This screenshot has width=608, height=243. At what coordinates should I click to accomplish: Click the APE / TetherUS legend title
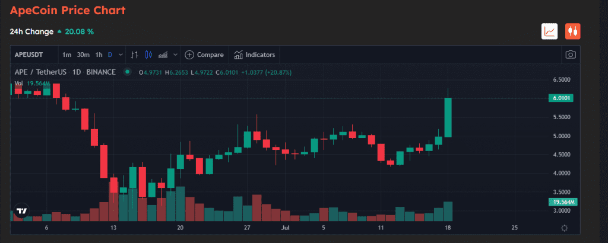(65, 72)
